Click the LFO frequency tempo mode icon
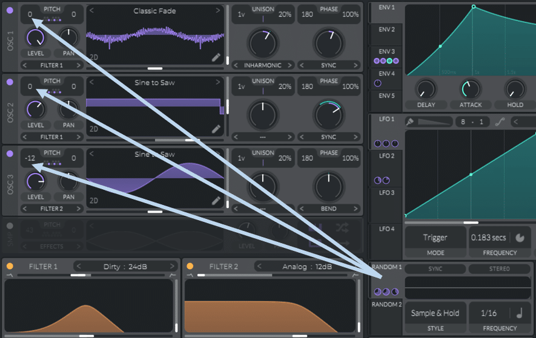This screenshot has width=536, height=338. click(x=520, y=238)
